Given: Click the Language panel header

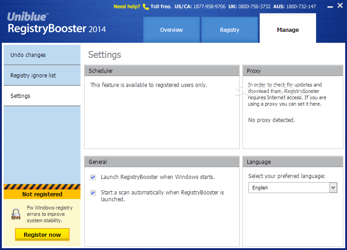Looking at the screenshot, I should click(293, 162).
